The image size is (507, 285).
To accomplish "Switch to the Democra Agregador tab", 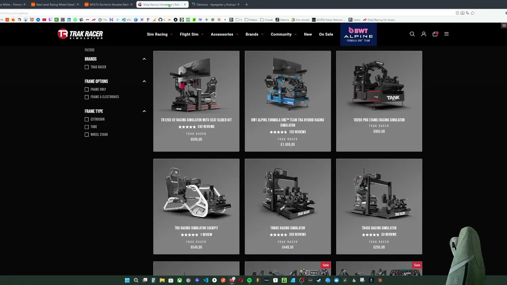I will click(215, 5).
